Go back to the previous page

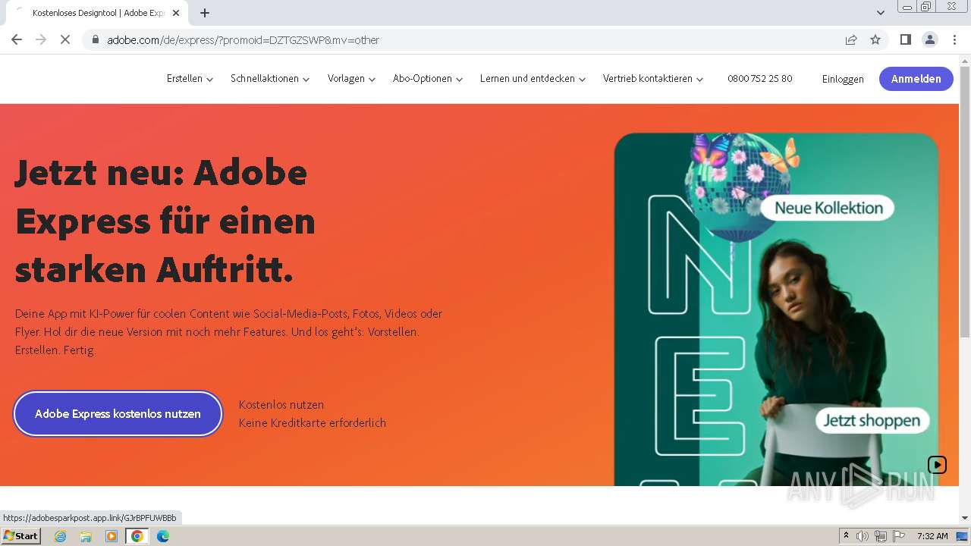tap(17, 40)
